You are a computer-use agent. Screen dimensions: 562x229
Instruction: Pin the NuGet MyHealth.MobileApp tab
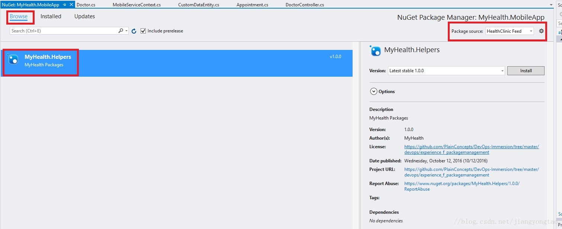tap(65, 5)
